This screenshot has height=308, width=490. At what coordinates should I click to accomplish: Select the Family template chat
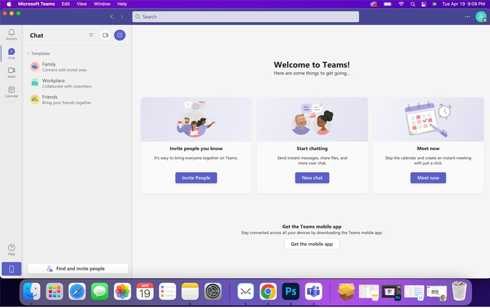pos(78,67)
